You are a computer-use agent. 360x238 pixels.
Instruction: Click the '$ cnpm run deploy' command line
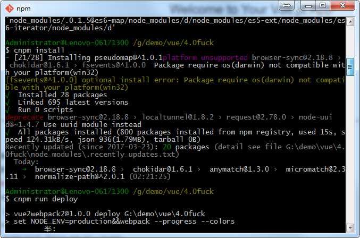[x=41, y=199]
